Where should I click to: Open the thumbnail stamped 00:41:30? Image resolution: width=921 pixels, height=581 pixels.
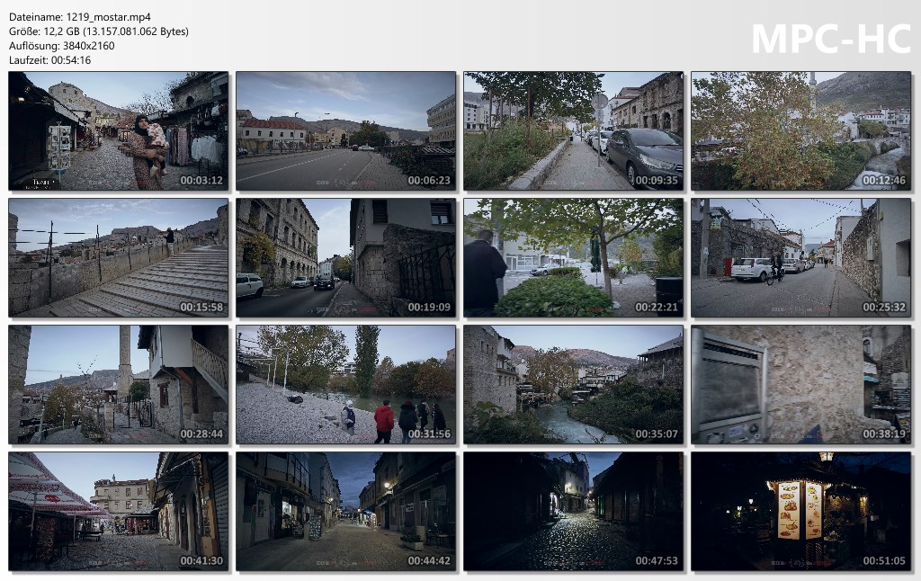tap(119, 512)
